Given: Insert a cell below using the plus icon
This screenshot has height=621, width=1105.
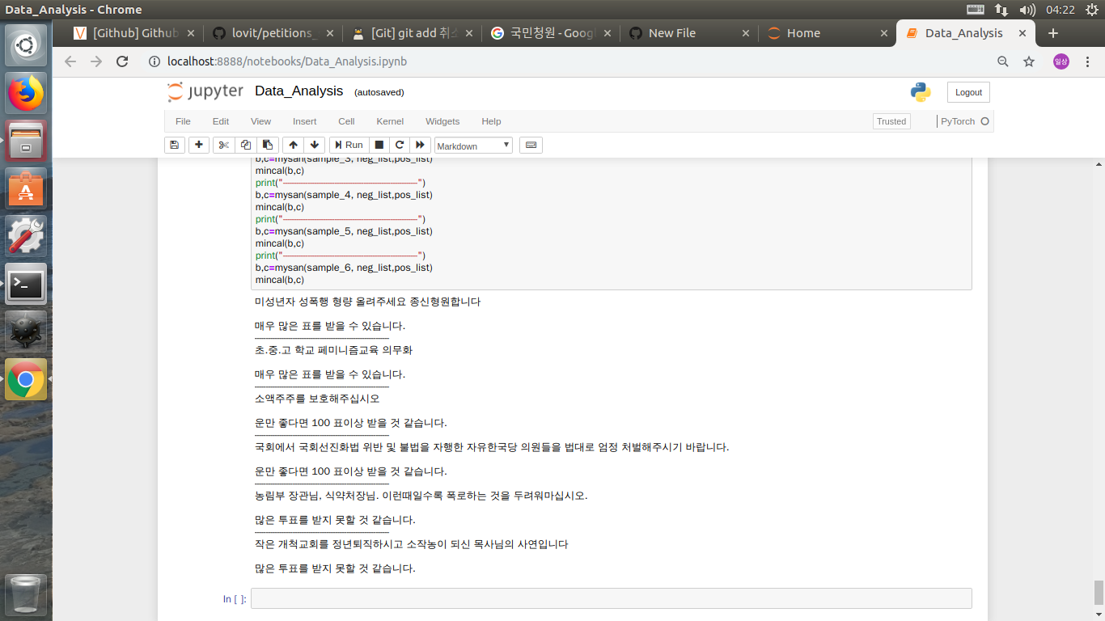Looking at the screenshot, I should (197, 145).
